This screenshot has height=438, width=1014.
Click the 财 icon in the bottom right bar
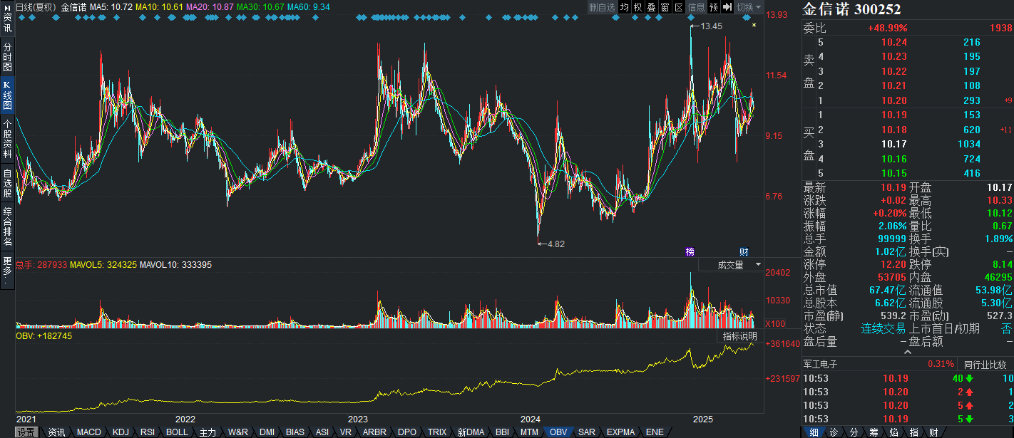tap(933, 432)
